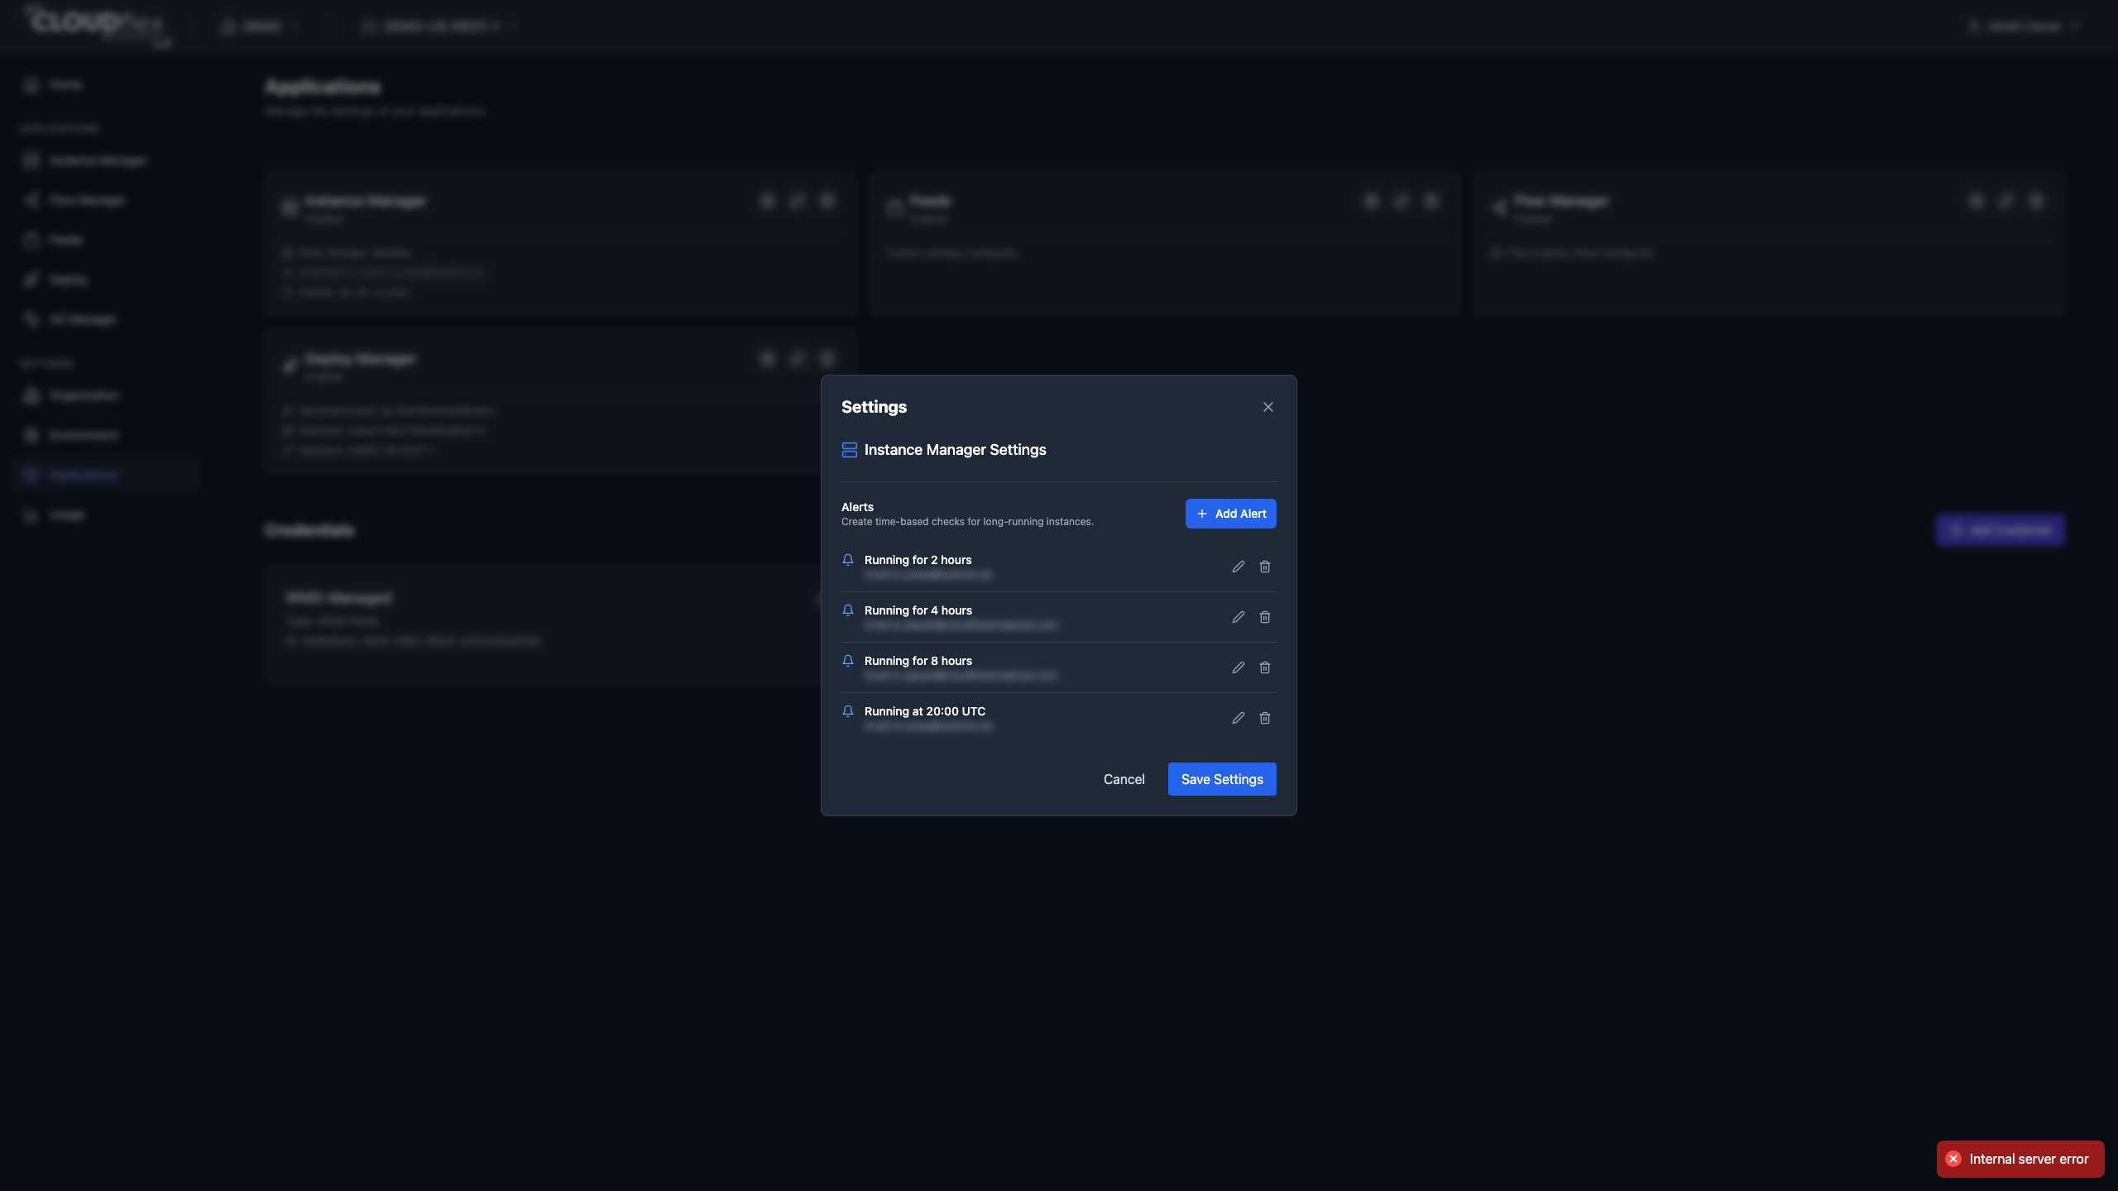The width and height of the screenshot is (2118, 1191).
Task: Edit the Running for 2 hours alert
Action: 1238,567
